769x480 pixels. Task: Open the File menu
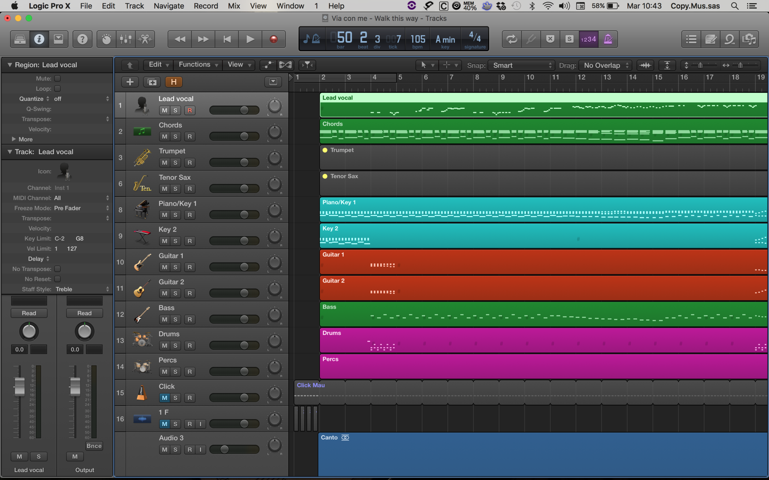tap(86, 6)
